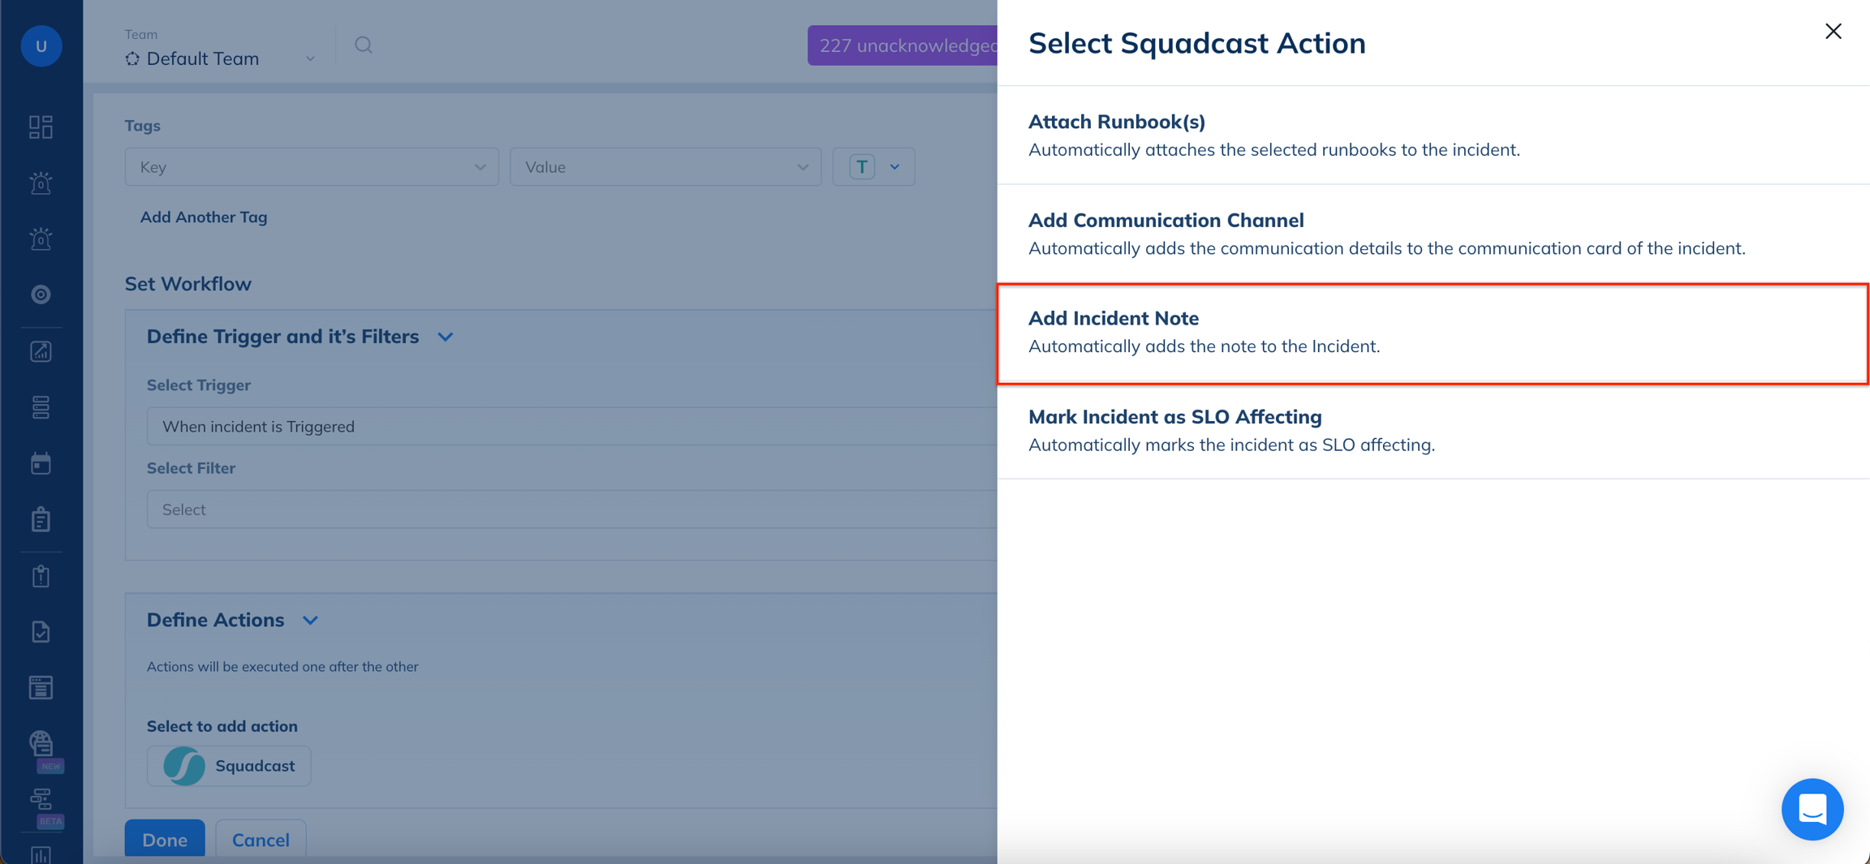Open the document checkmark icon in sidebar
This screenshot has height=864, width=1870.
pos(41,632)
